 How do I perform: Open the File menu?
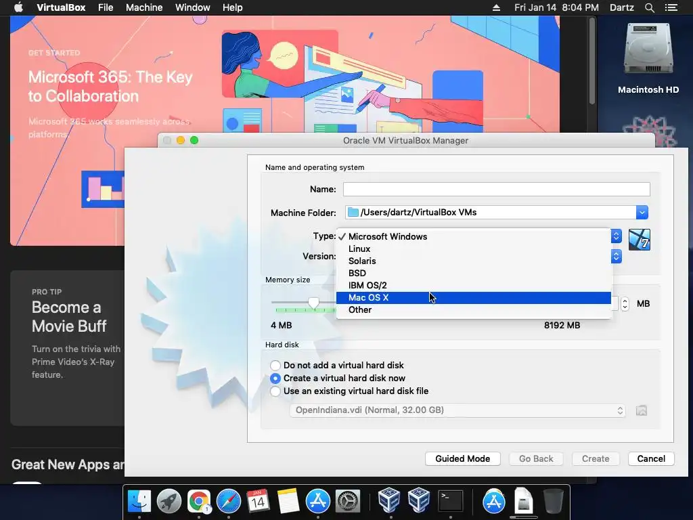106,7
